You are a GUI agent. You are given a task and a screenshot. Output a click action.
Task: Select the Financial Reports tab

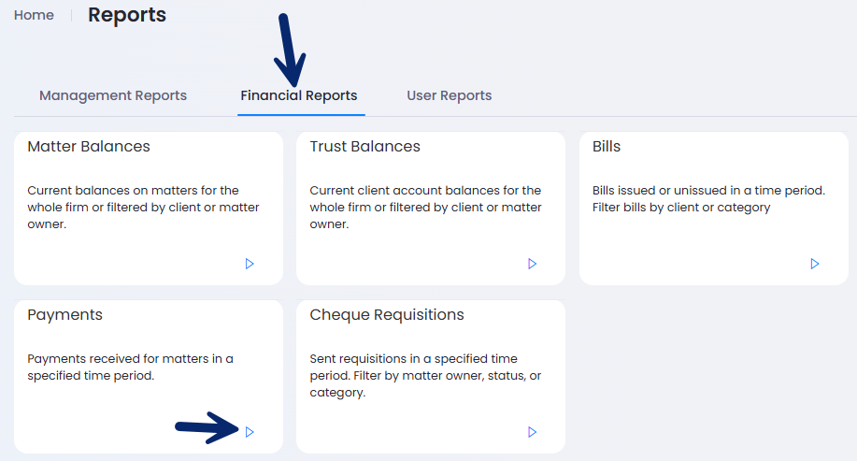click(299, 95)
